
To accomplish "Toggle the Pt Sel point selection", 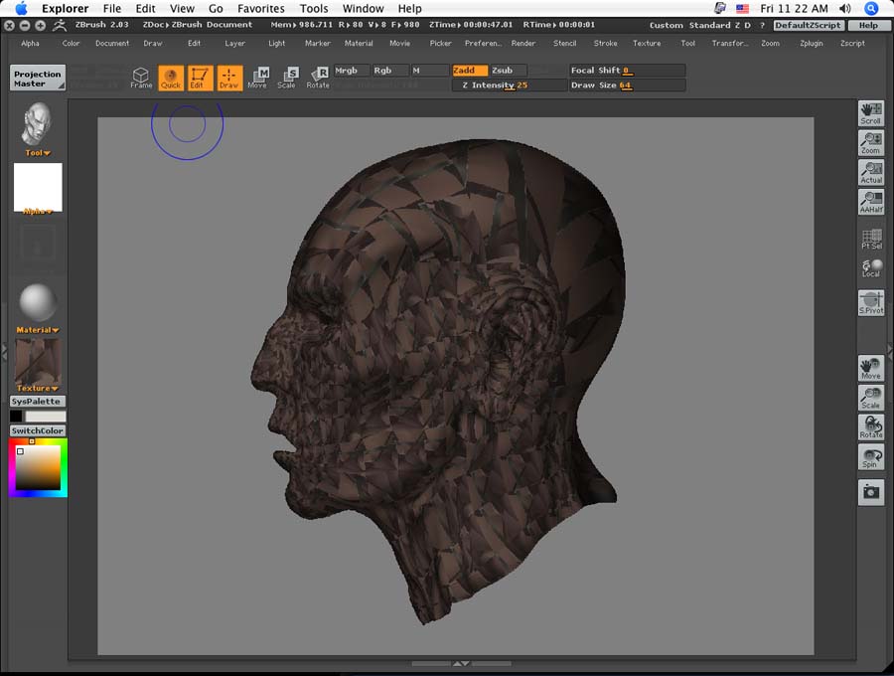I will [x=870, y=239].
